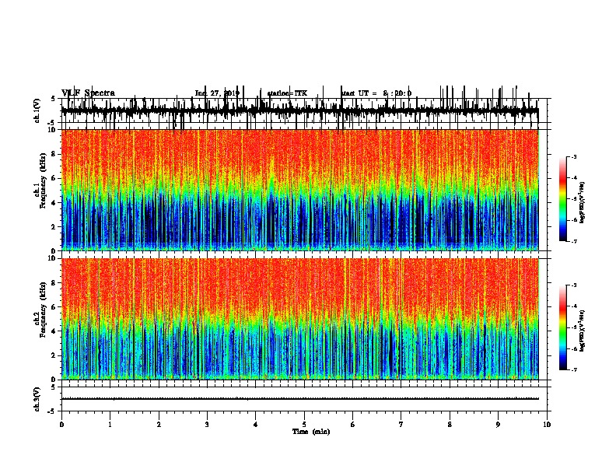Click the "4" tick on the time axis
616x476 pixels.
[x=256, y=425]
